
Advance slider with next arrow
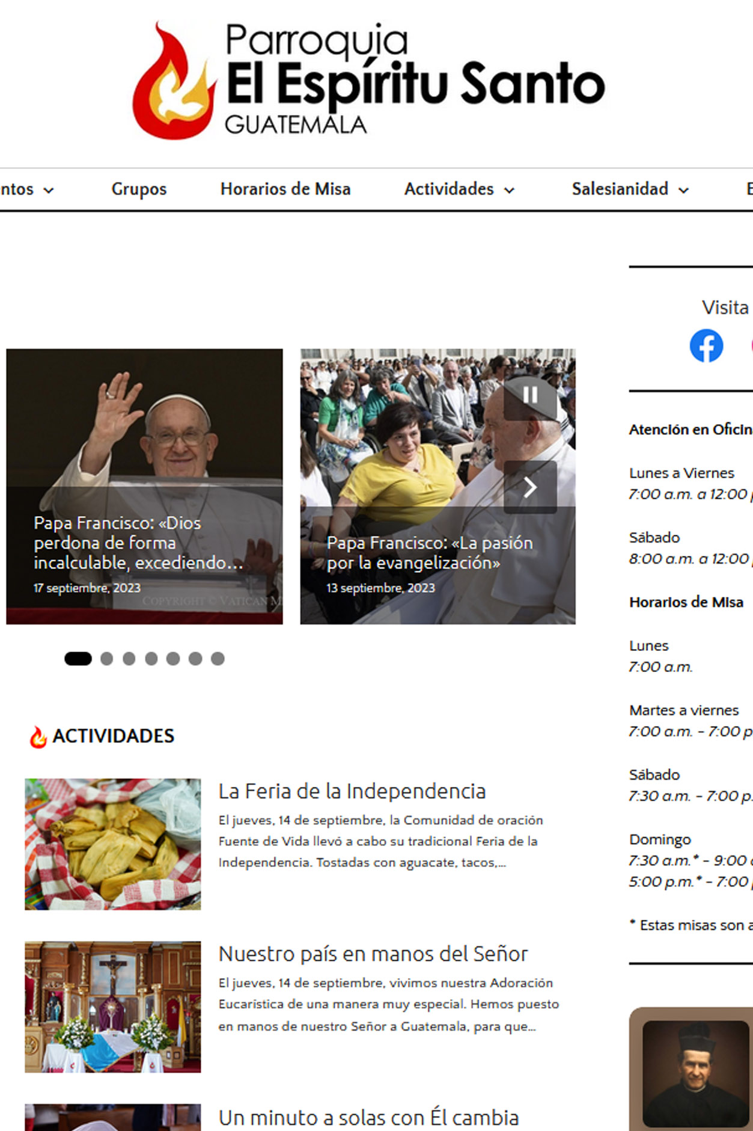pos(530,487)
